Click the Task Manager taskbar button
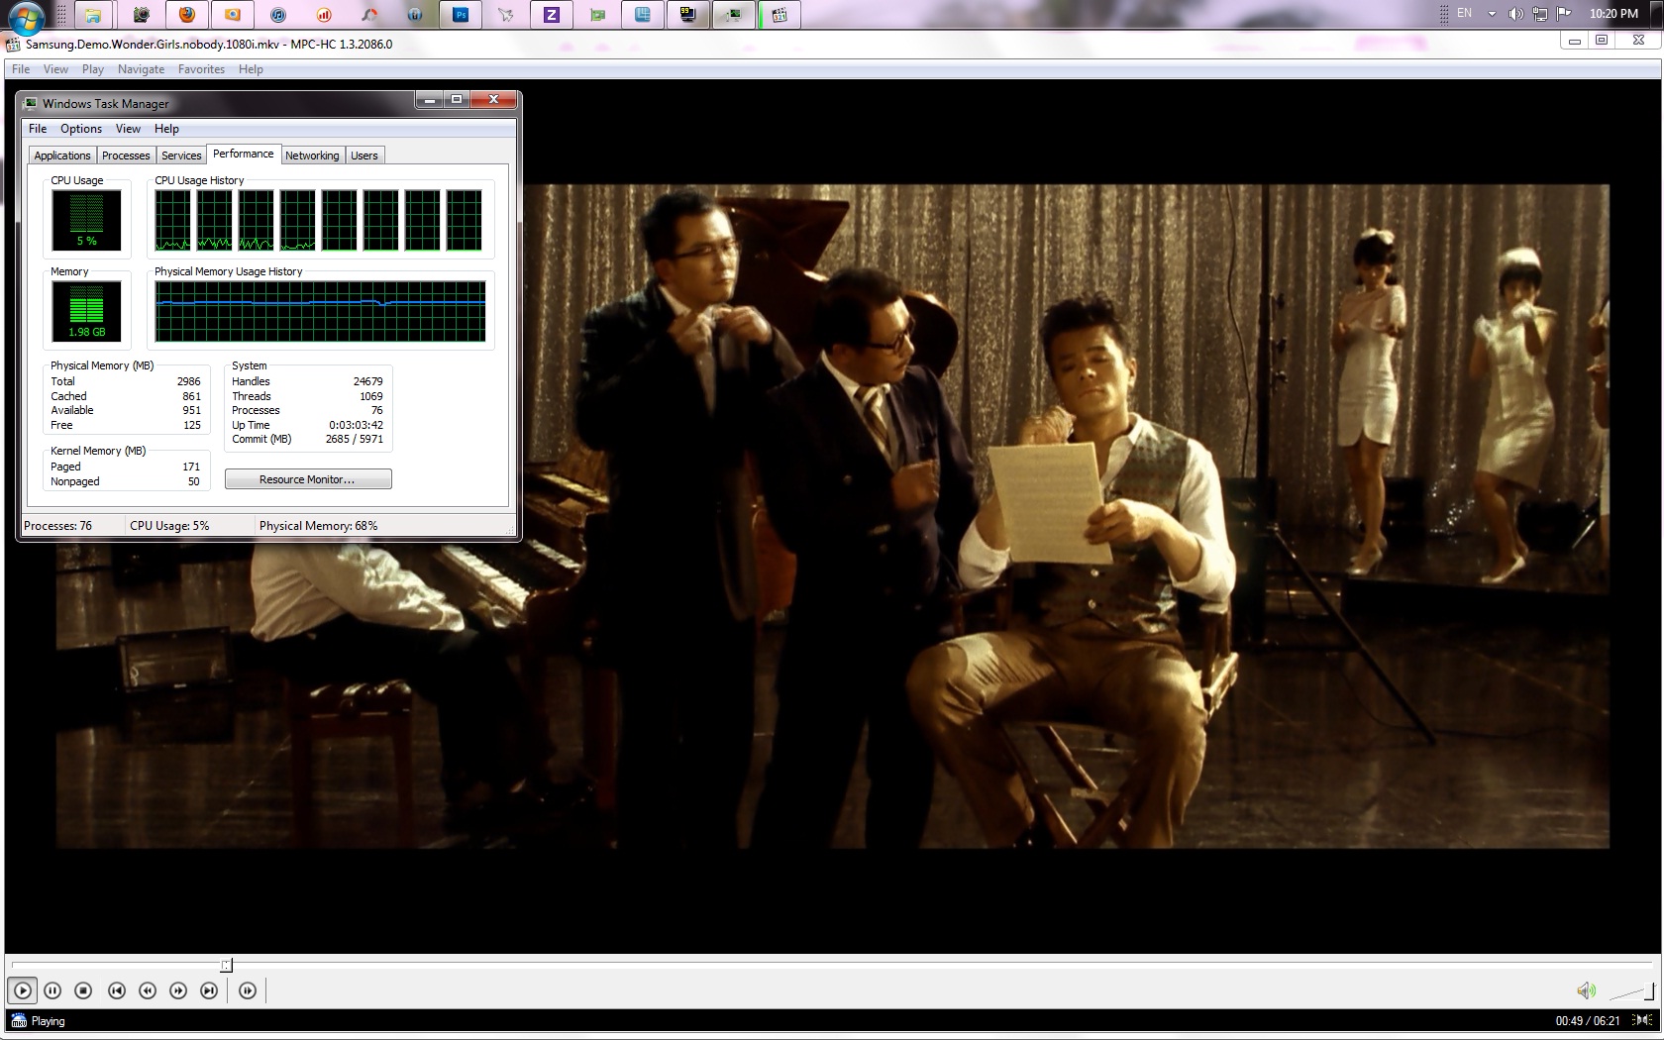1664x1040 pixels. pos(734,15)
